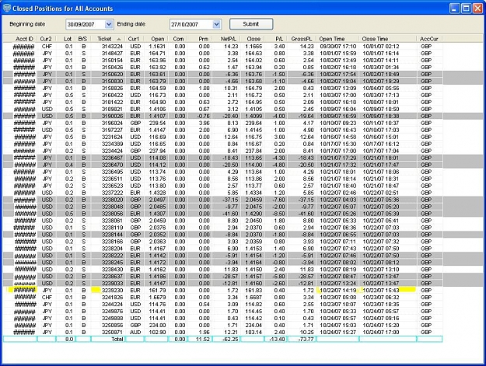Viewport: 486px width, 366px height.
Task: Click NetP/L value 14.23
Action: pos(232,47)
